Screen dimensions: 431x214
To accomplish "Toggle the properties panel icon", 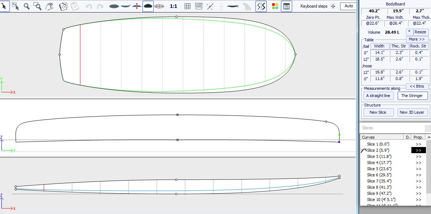I will click(x=286, y=6).
